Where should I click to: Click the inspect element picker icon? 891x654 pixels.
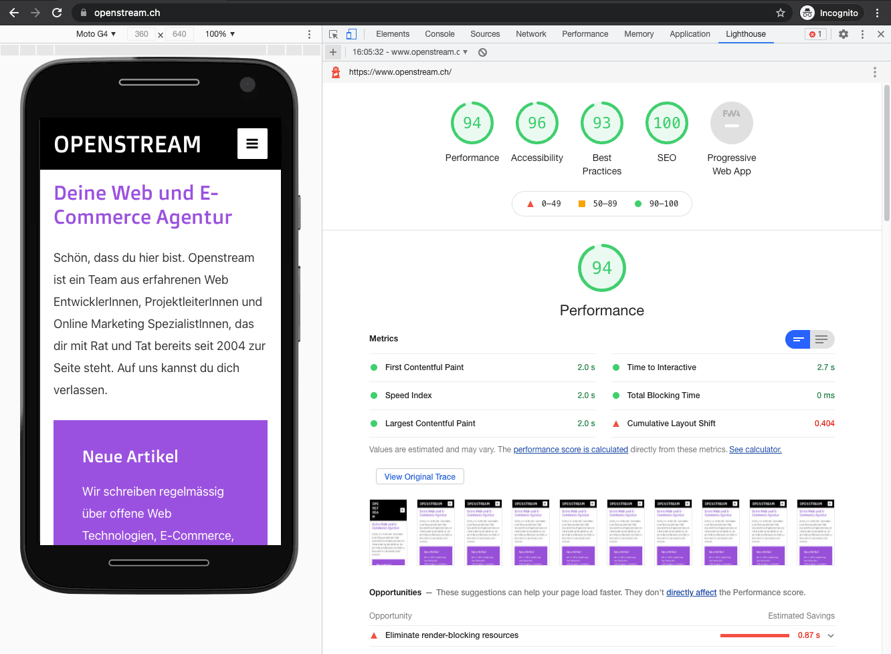[333, 34]
